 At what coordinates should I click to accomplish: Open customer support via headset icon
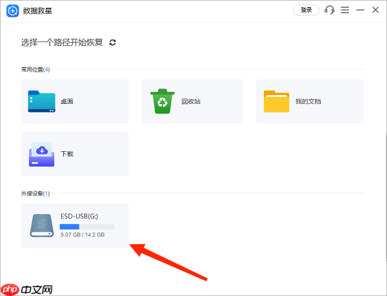point(330,10)
